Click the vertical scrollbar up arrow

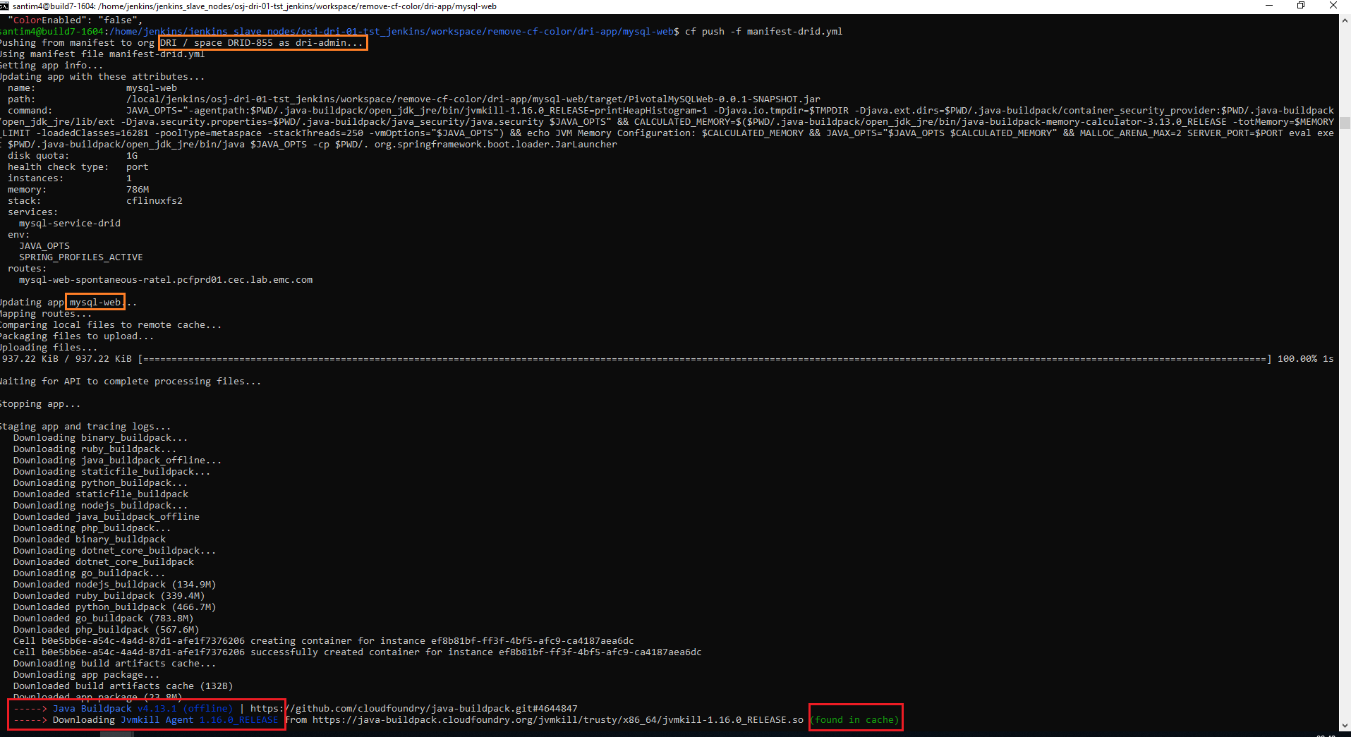point(1345,20)
